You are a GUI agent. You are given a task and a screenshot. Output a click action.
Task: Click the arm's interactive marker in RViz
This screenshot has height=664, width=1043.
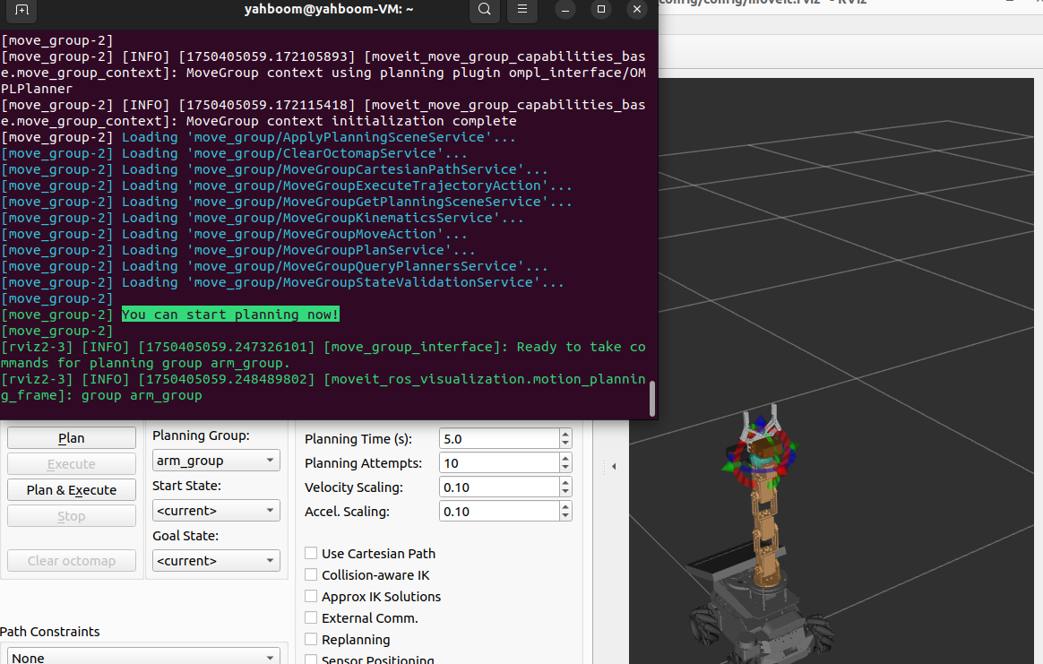point(760,453)
